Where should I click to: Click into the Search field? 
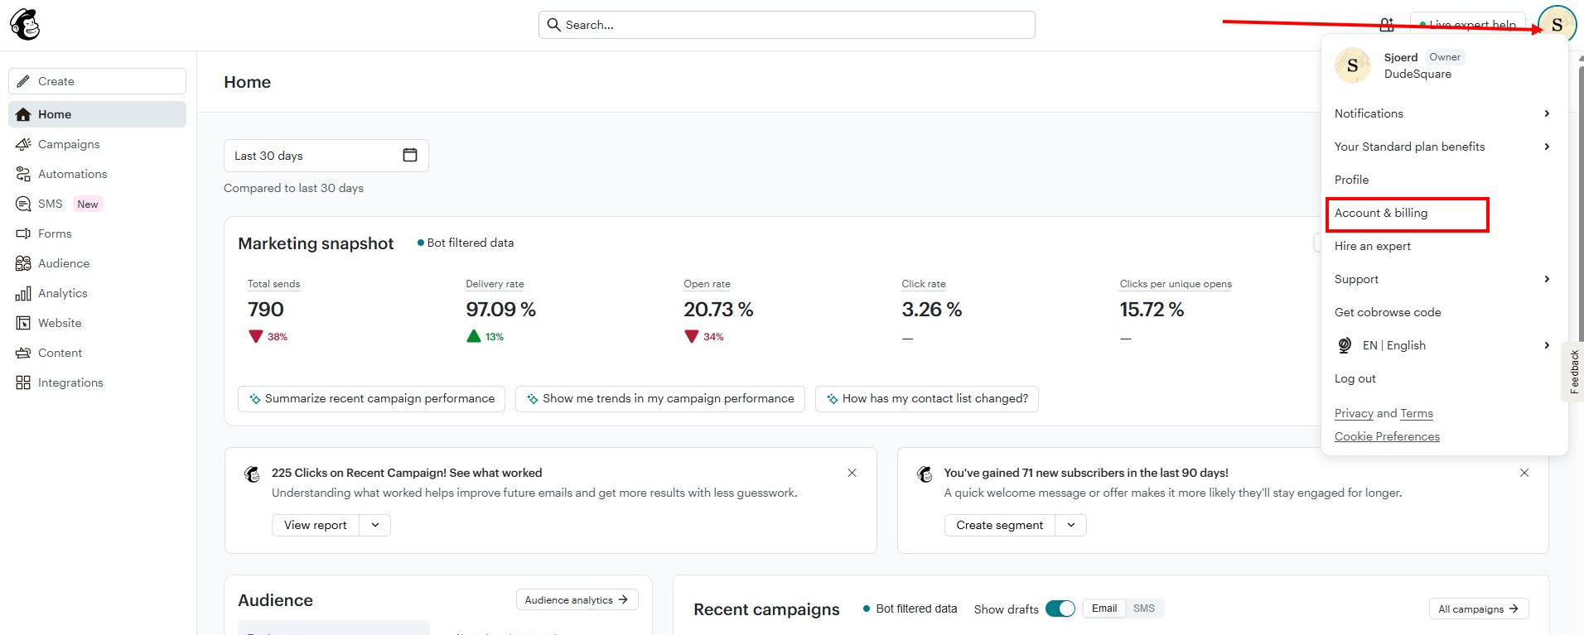click(787, 25)
